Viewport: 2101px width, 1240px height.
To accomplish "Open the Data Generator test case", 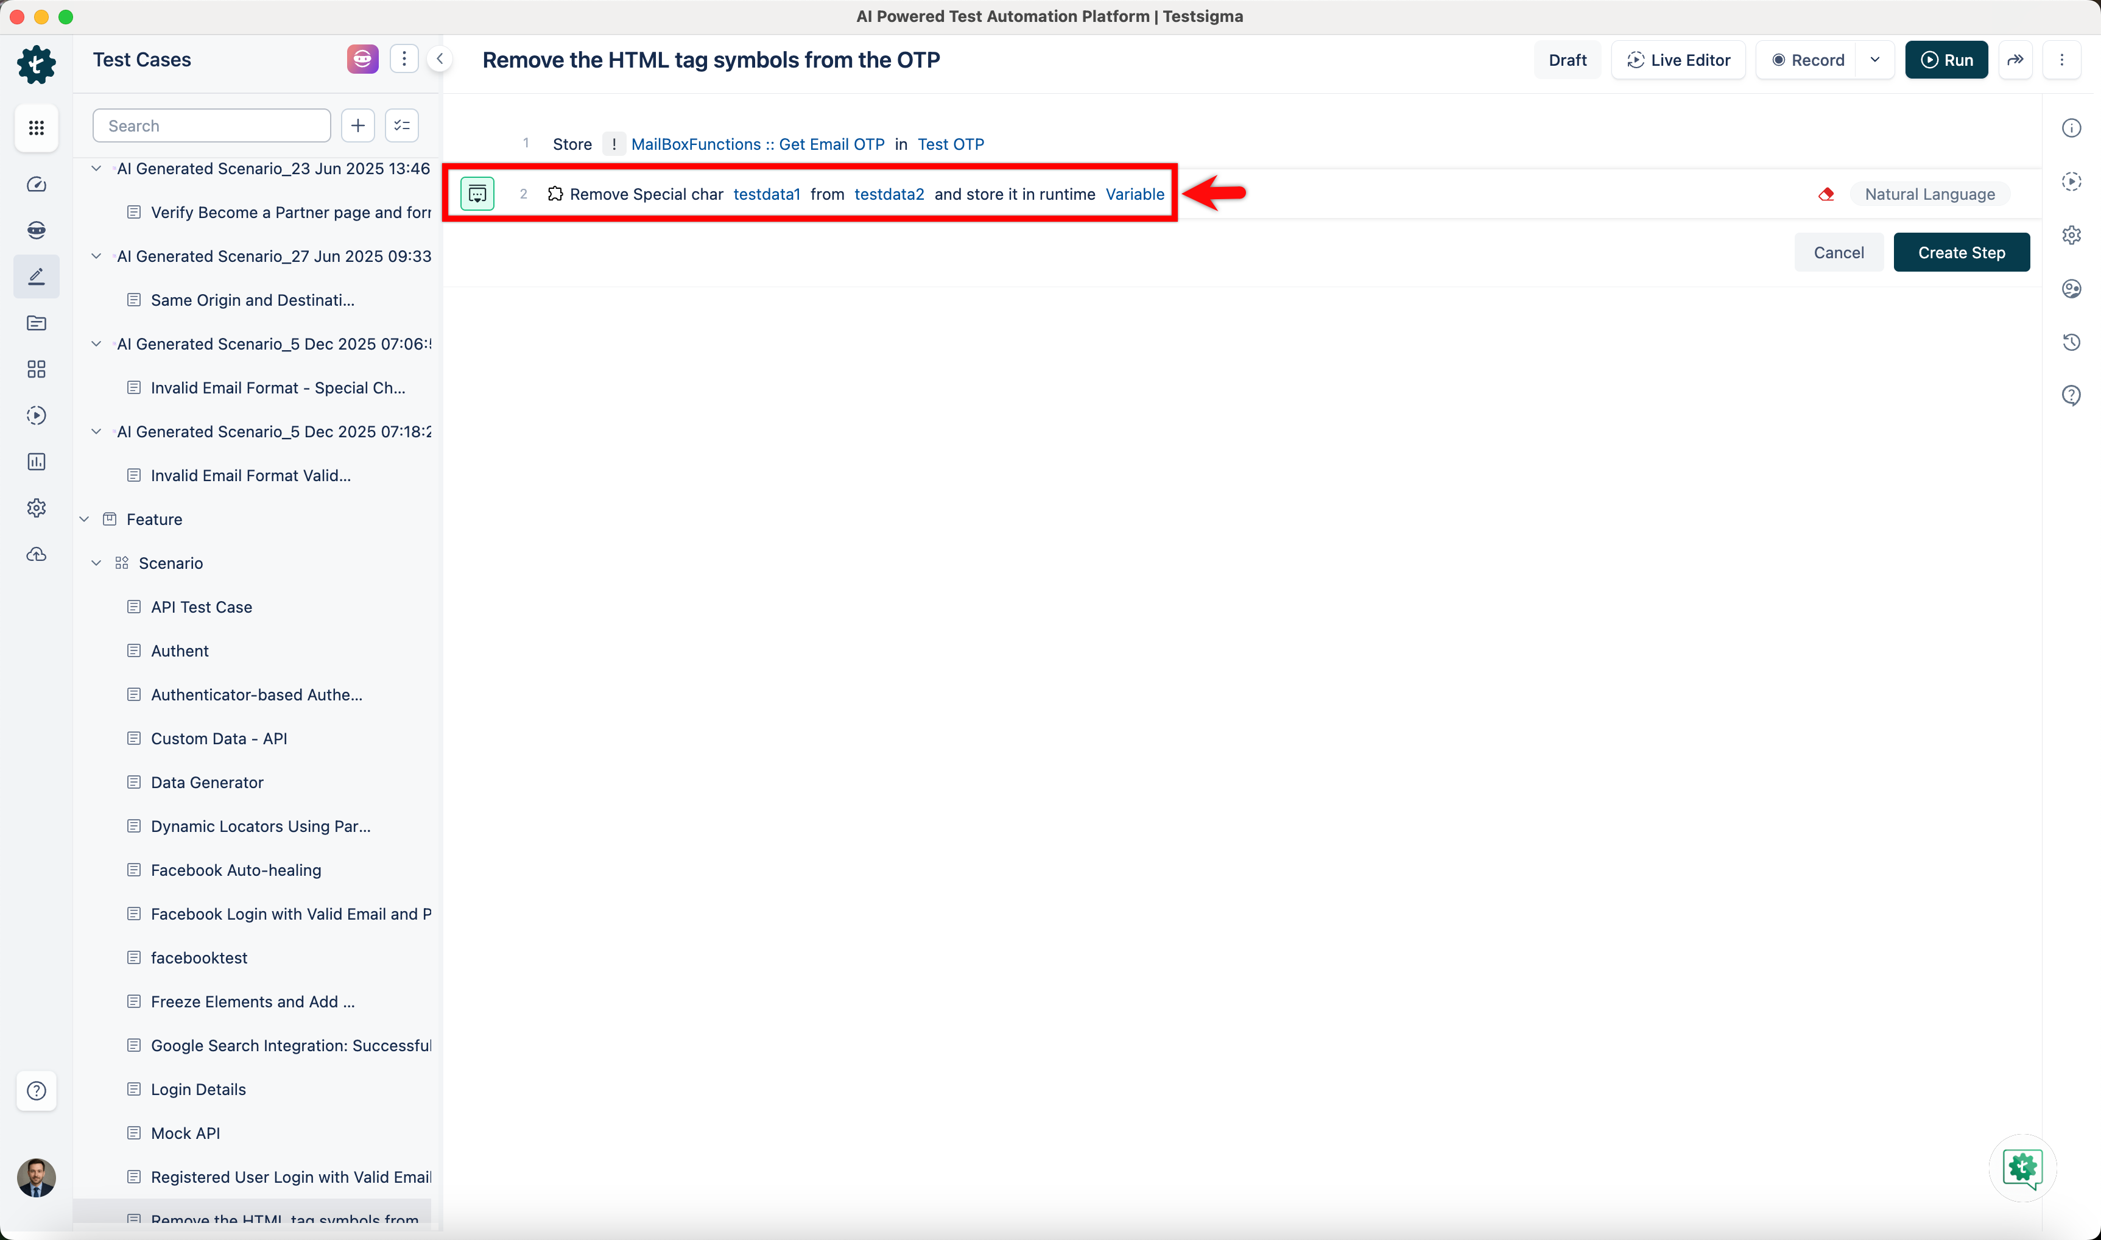I will click(207, 782).
